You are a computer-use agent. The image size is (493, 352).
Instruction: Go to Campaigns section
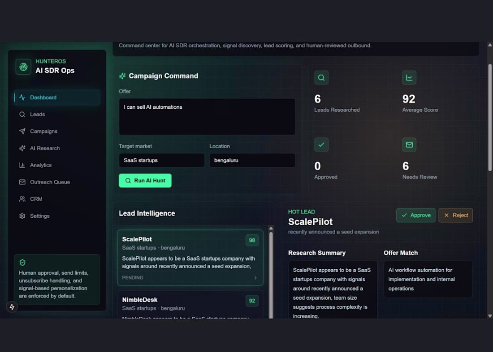pyautogui.click(x=57, y=131)
